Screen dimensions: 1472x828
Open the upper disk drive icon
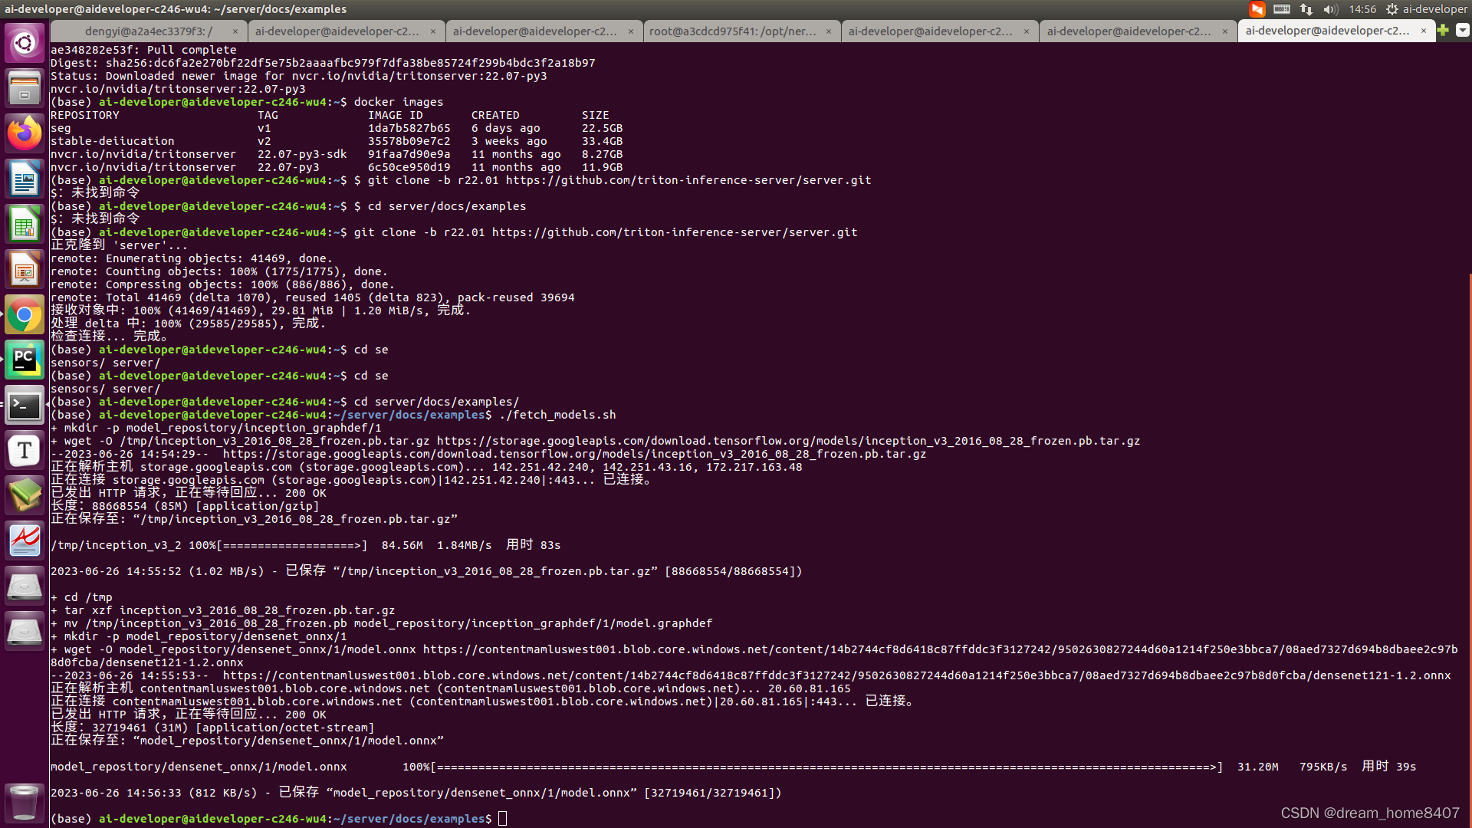25,586
